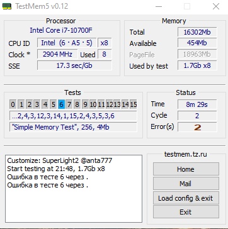The height and width of the screenshot is (229, 228).
Task: Click the Available memory 454Mb value
Action: [x=197, y=43]
